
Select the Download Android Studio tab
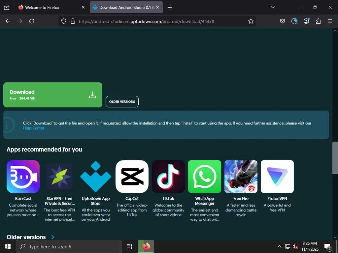(126, 7)
